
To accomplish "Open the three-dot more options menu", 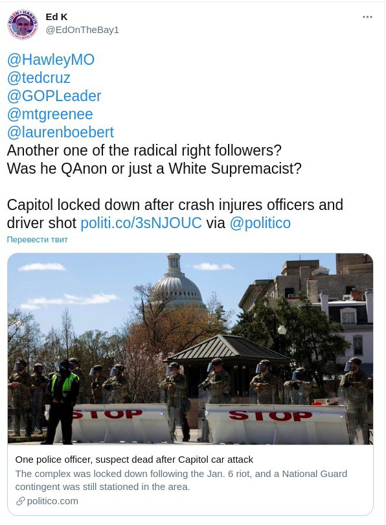I will tap(367, 17).
